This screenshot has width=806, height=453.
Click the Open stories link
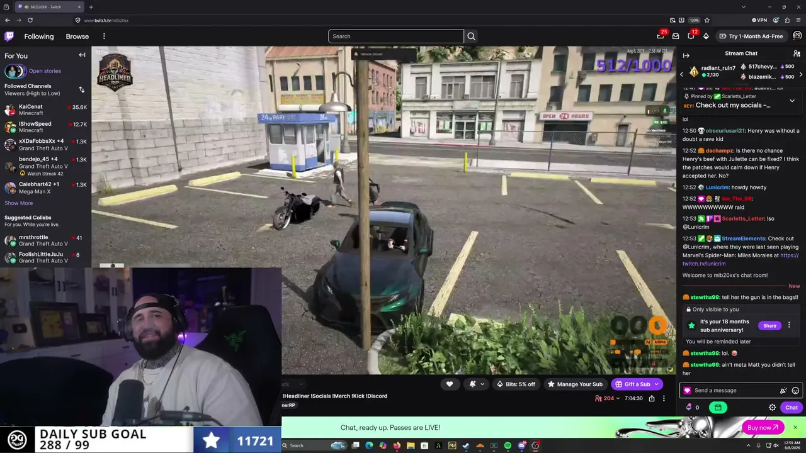point(45,71)
